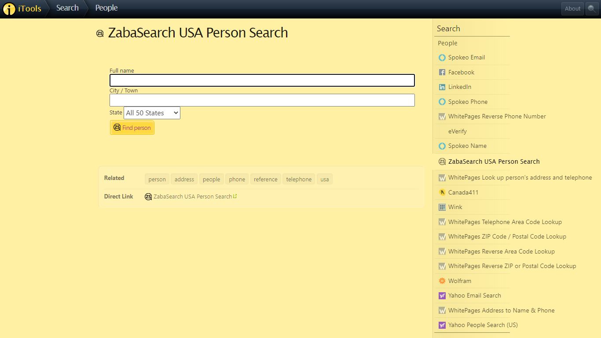This screenshot has height=338, width=601.
Task: Open the Wolfram link text
Action: pos(460,281)
